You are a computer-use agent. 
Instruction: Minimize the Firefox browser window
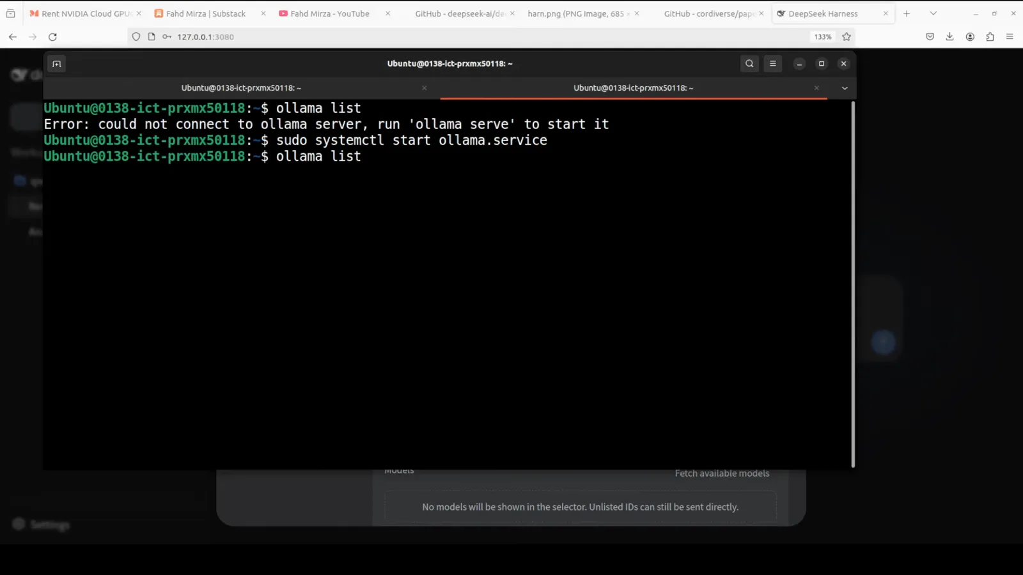coord(976,13)
